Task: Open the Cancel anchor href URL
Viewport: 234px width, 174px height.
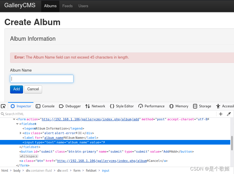Action: (x=102, y=161)
